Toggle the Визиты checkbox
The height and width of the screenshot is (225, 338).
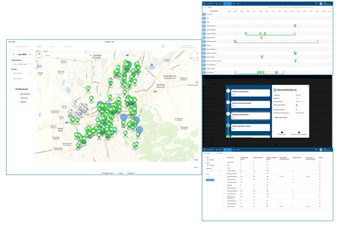point(19,102)
